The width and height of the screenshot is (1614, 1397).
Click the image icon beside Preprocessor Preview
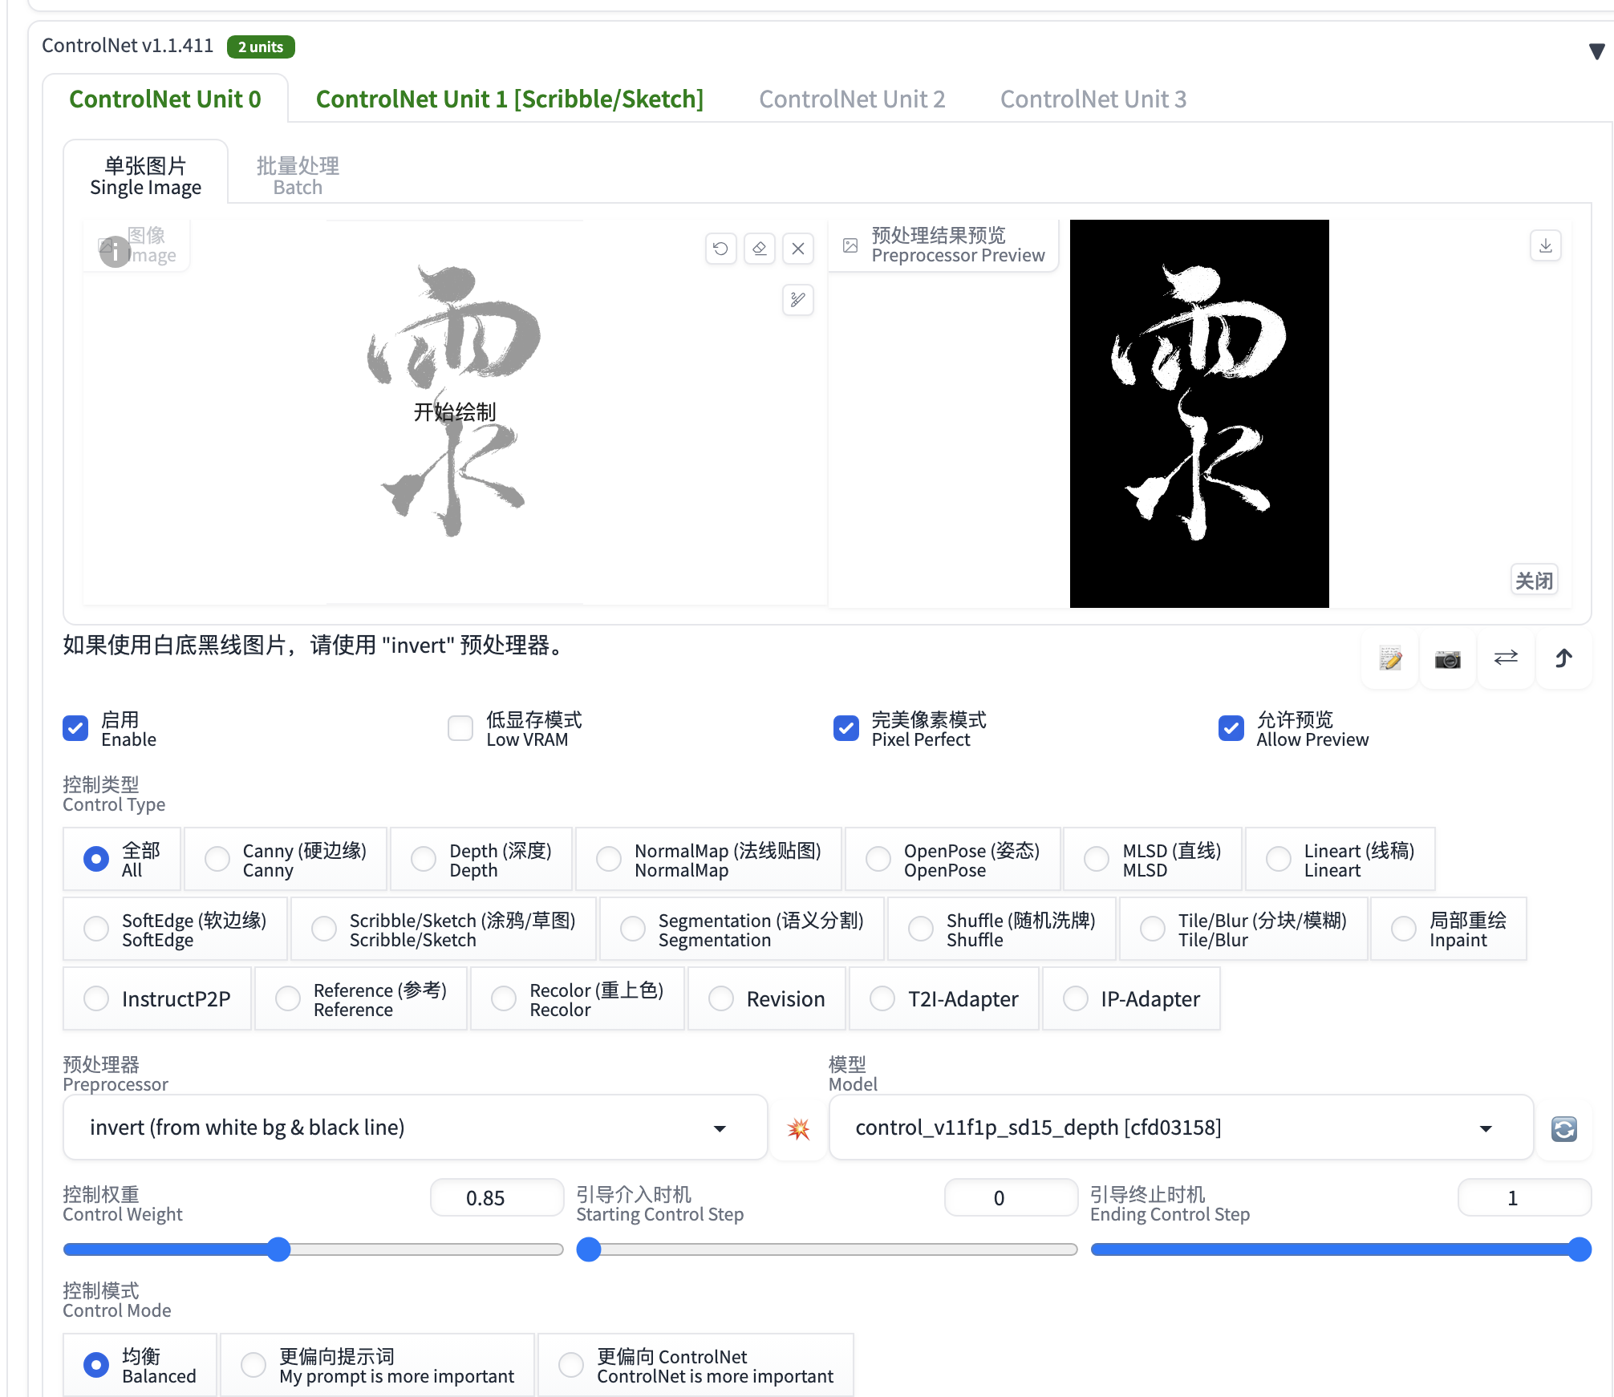[850, 245]
